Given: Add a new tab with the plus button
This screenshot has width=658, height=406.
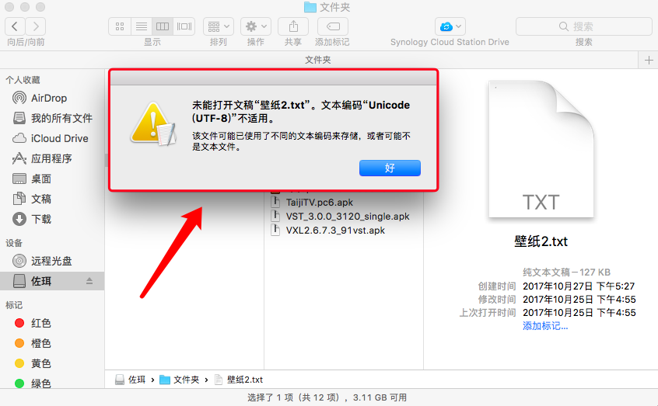Looking at the screenshot, I should tap(649, 61).
